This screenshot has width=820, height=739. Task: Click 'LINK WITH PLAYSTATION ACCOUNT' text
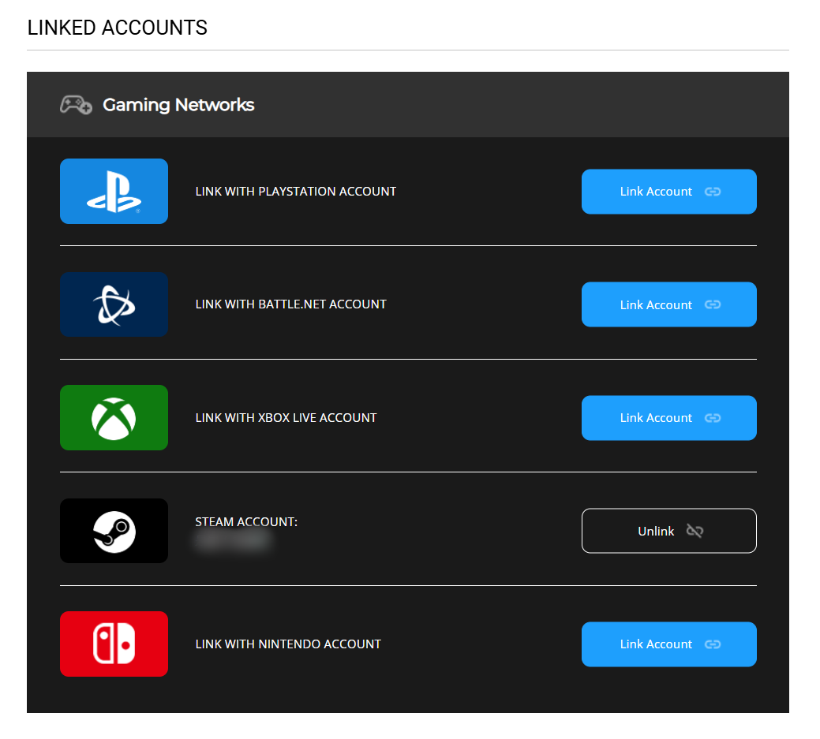pos(295,192)
